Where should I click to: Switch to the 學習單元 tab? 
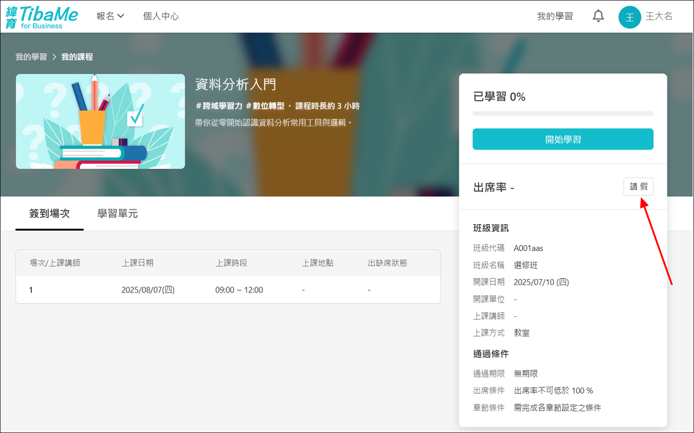tap(117, 213)
